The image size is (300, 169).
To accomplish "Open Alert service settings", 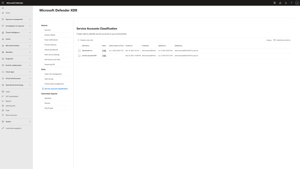I will coord(52,55).
